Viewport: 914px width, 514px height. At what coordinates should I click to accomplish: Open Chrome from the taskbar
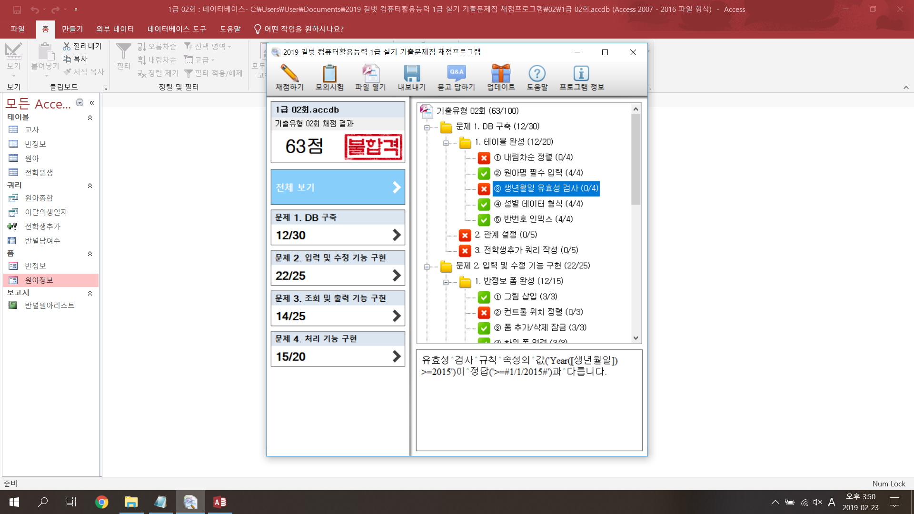(x=101, y=502)
